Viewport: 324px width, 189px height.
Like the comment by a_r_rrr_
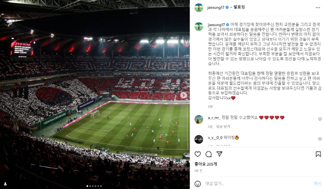tap(320, 119)
